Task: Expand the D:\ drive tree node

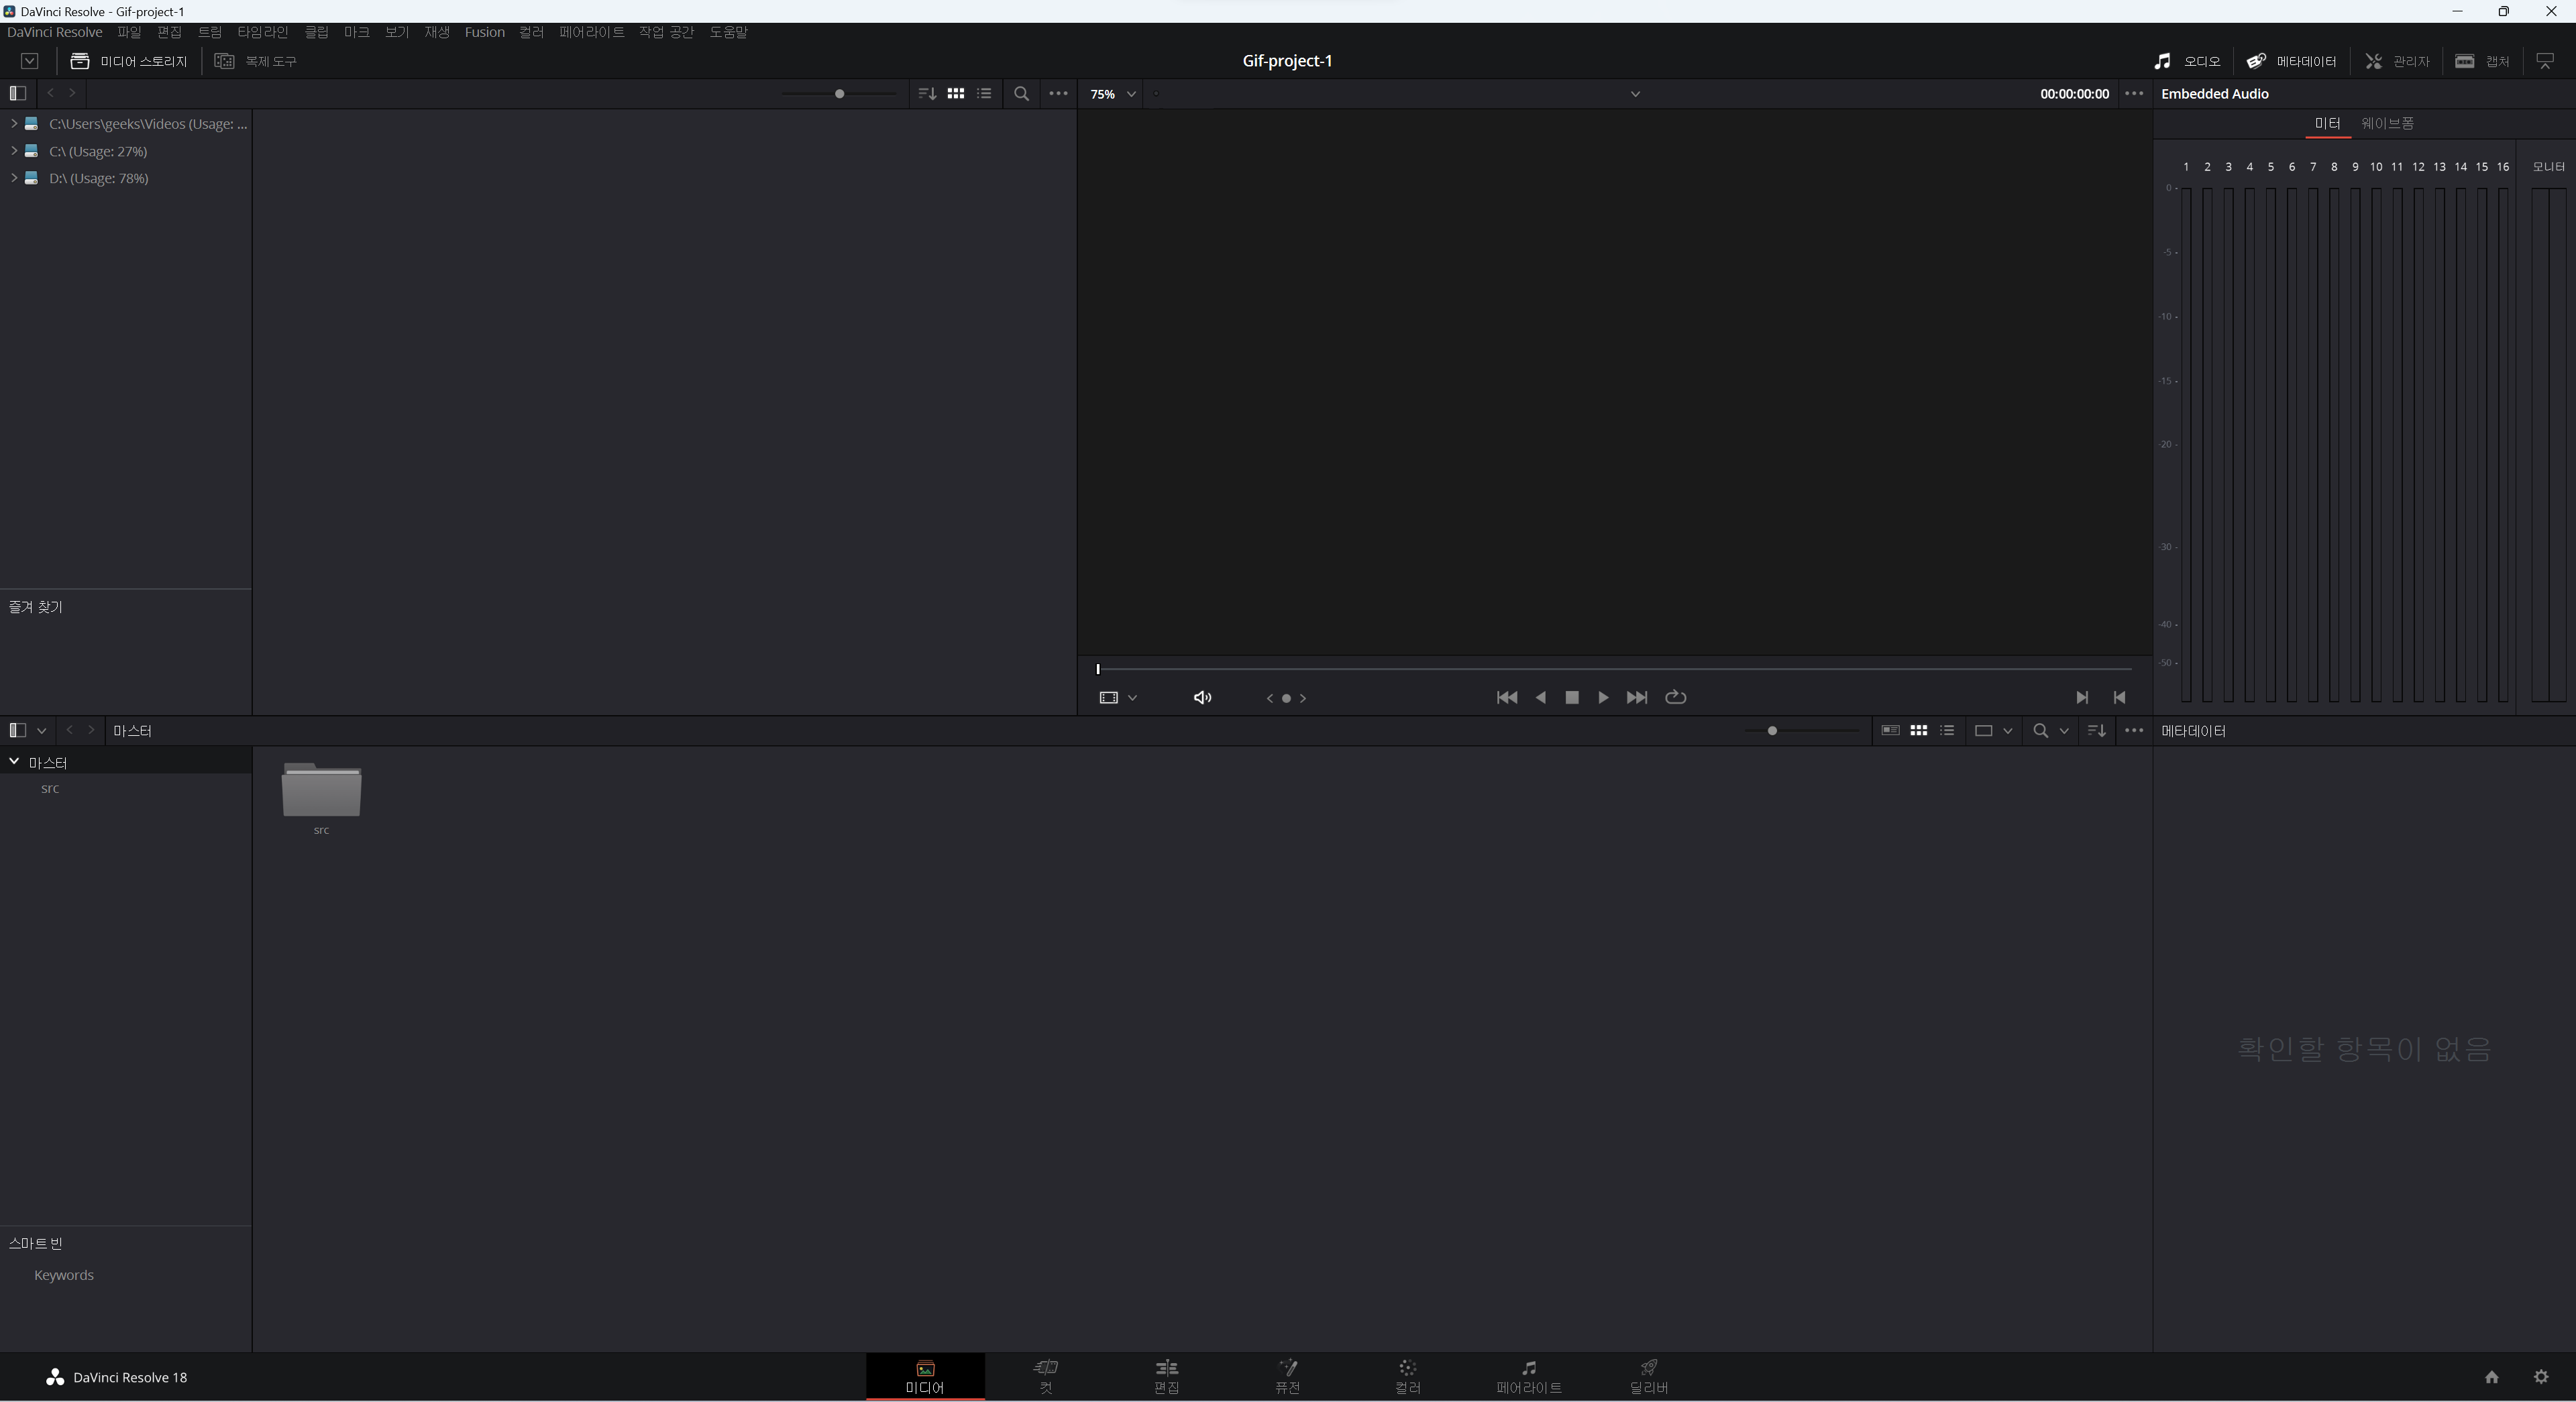Action: click(14, 178)
